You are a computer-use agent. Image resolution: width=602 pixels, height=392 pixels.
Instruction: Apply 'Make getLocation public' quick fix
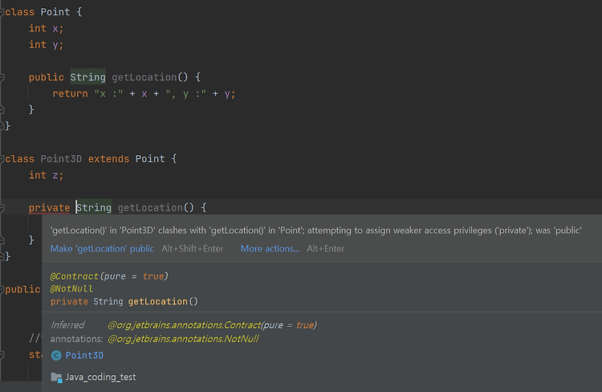[x=102, y=249]
